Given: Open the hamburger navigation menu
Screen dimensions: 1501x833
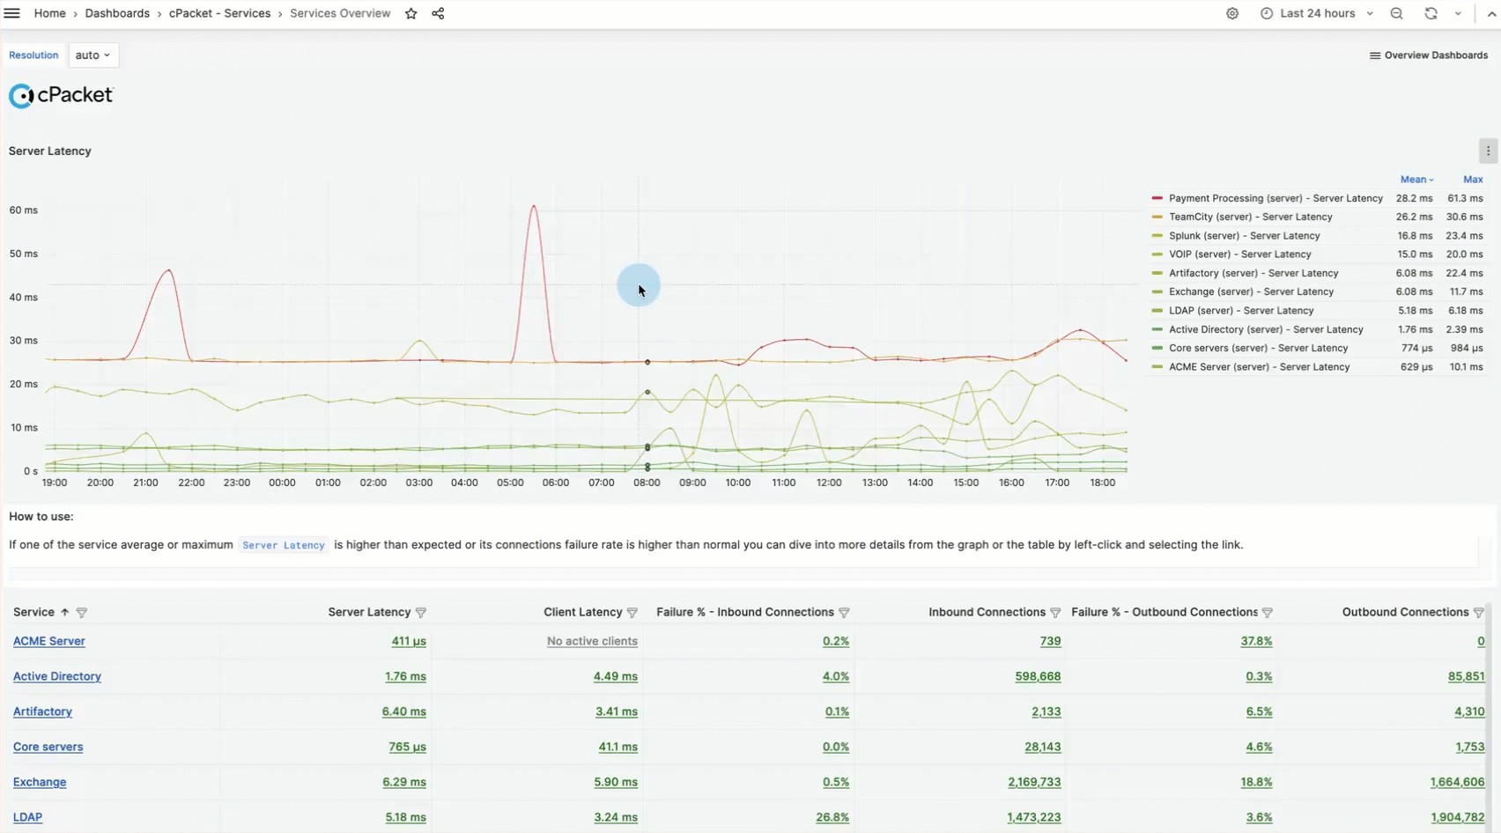Looking at the screenshot, I should pyautogui.click(x=11, y=13).
